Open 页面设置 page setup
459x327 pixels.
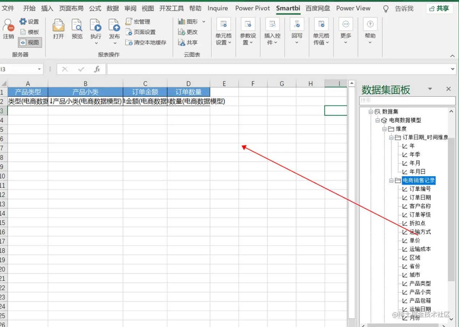[140, 32]
